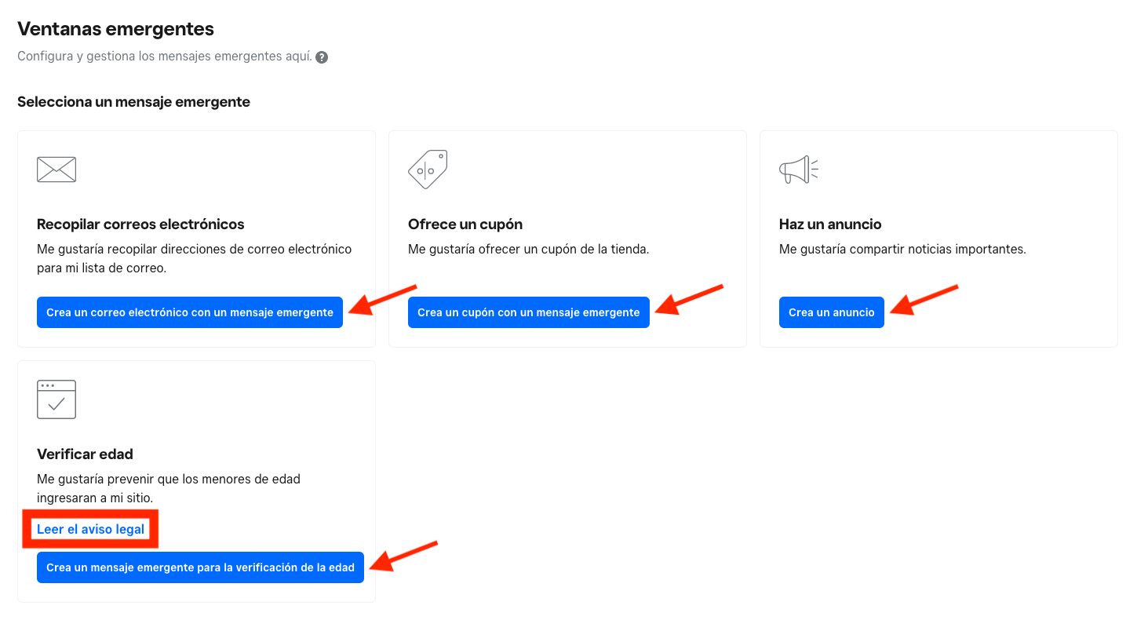Click the 'Ofrece un cupón' card title
Viewport: 1137px width, 620px height.
click(465, 224)
